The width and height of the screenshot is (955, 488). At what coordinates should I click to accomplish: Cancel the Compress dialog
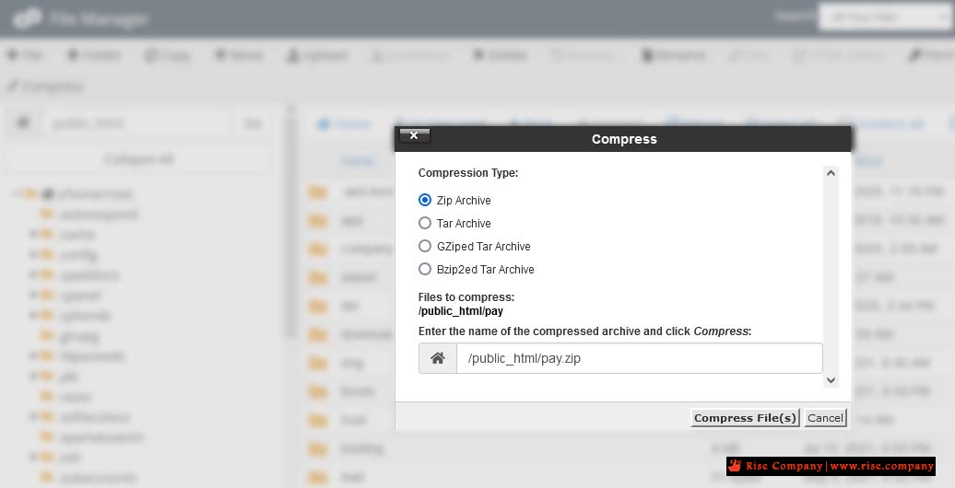tap(825, 418)
